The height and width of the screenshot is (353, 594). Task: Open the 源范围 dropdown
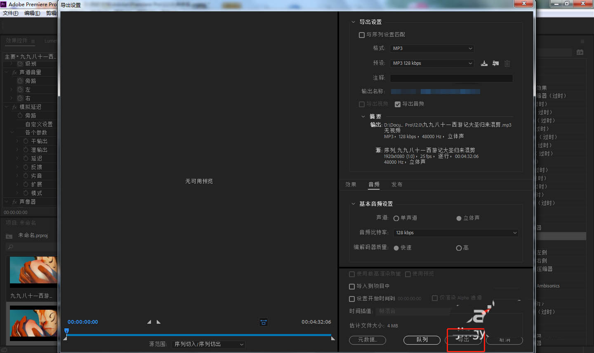point(209,344)
